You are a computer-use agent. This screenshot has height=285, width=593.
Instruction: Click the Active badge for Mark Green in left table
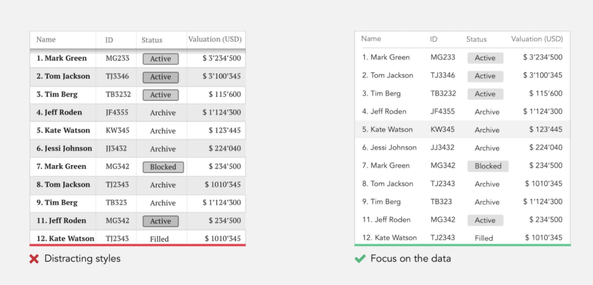coord(161,59)
